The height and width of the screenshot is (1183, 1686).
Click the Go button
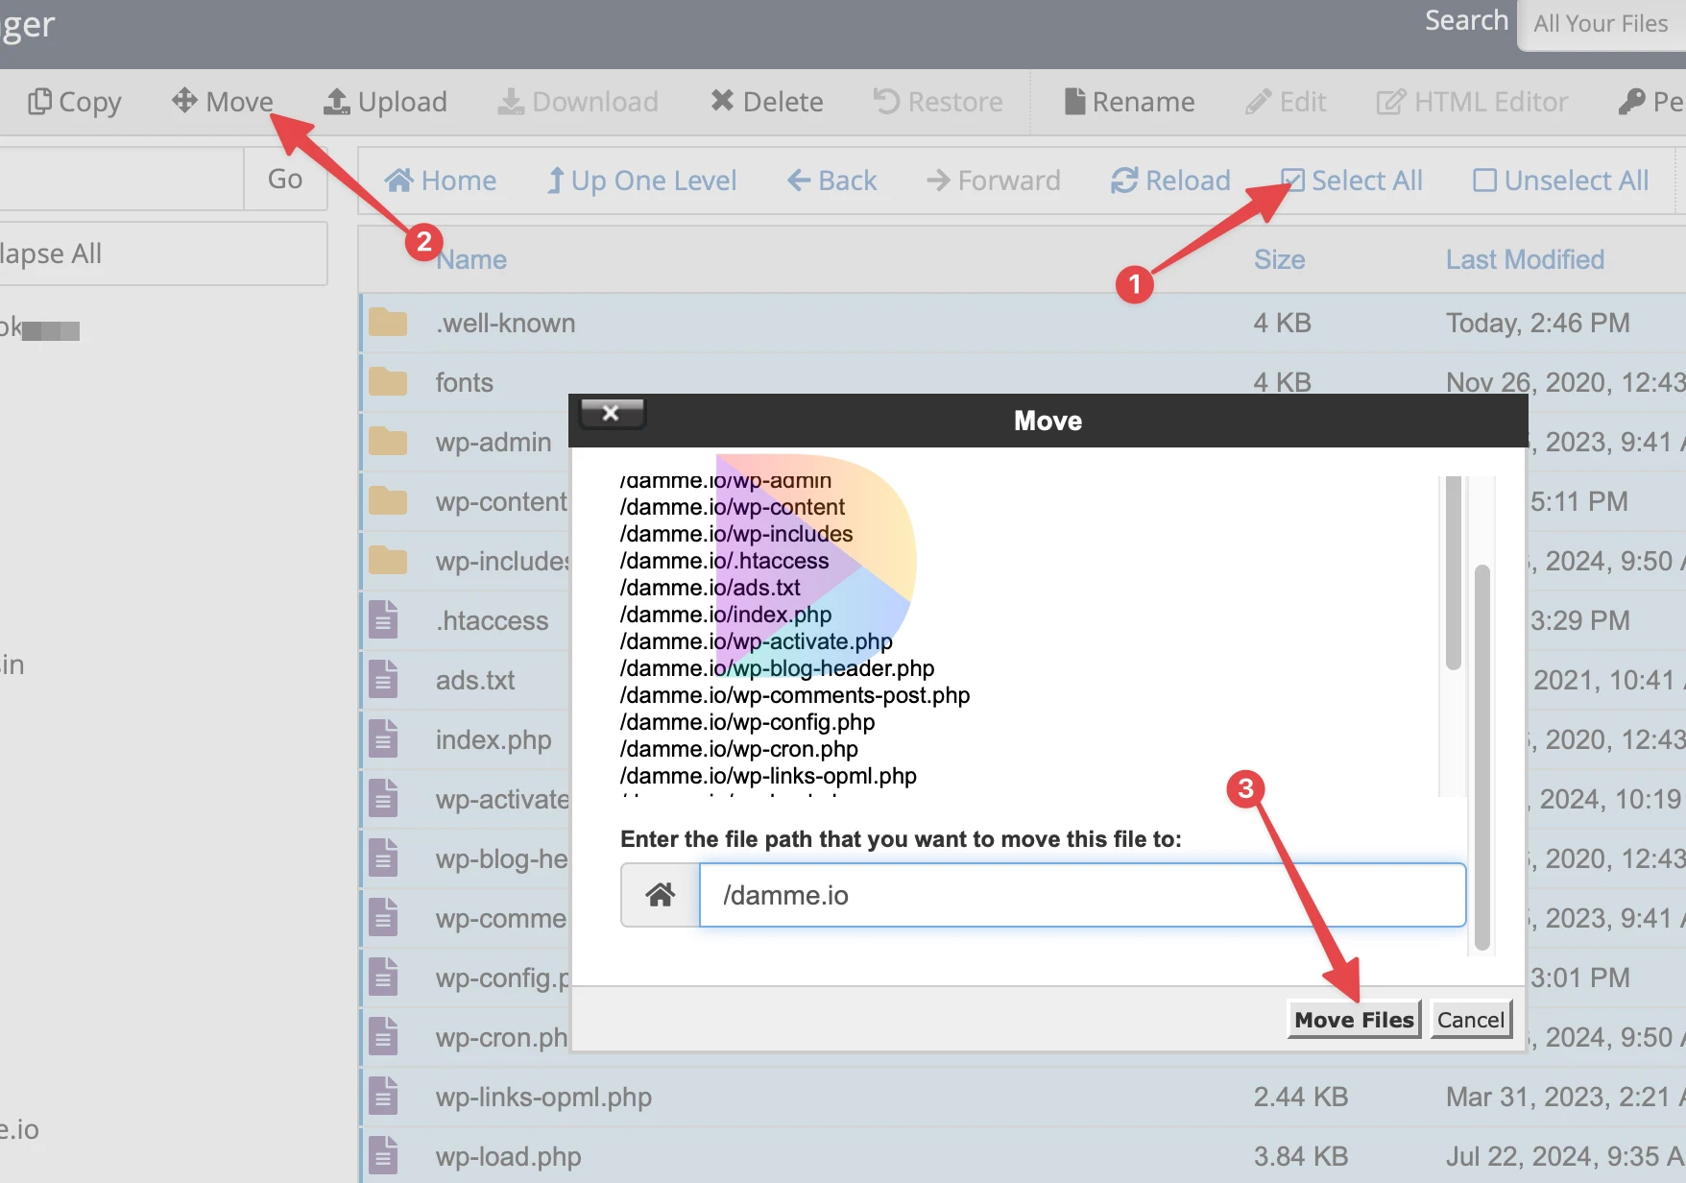pos(285,179)
